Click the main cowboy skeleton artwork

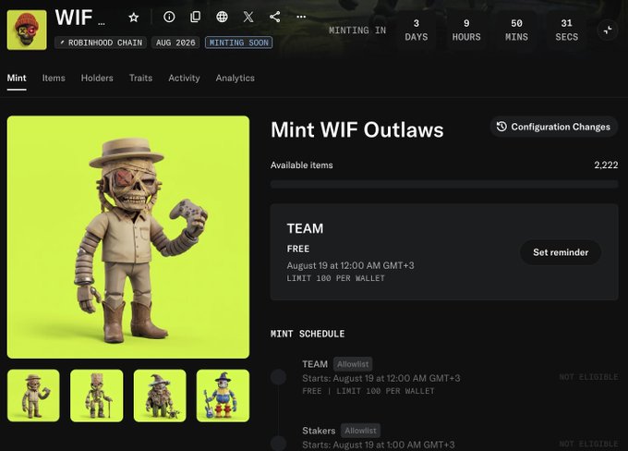click(x=128, y=237)
